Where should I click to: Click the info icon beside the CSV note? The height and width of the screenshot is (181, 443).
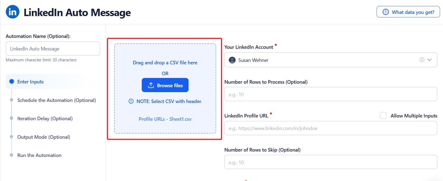pos(131,101)
